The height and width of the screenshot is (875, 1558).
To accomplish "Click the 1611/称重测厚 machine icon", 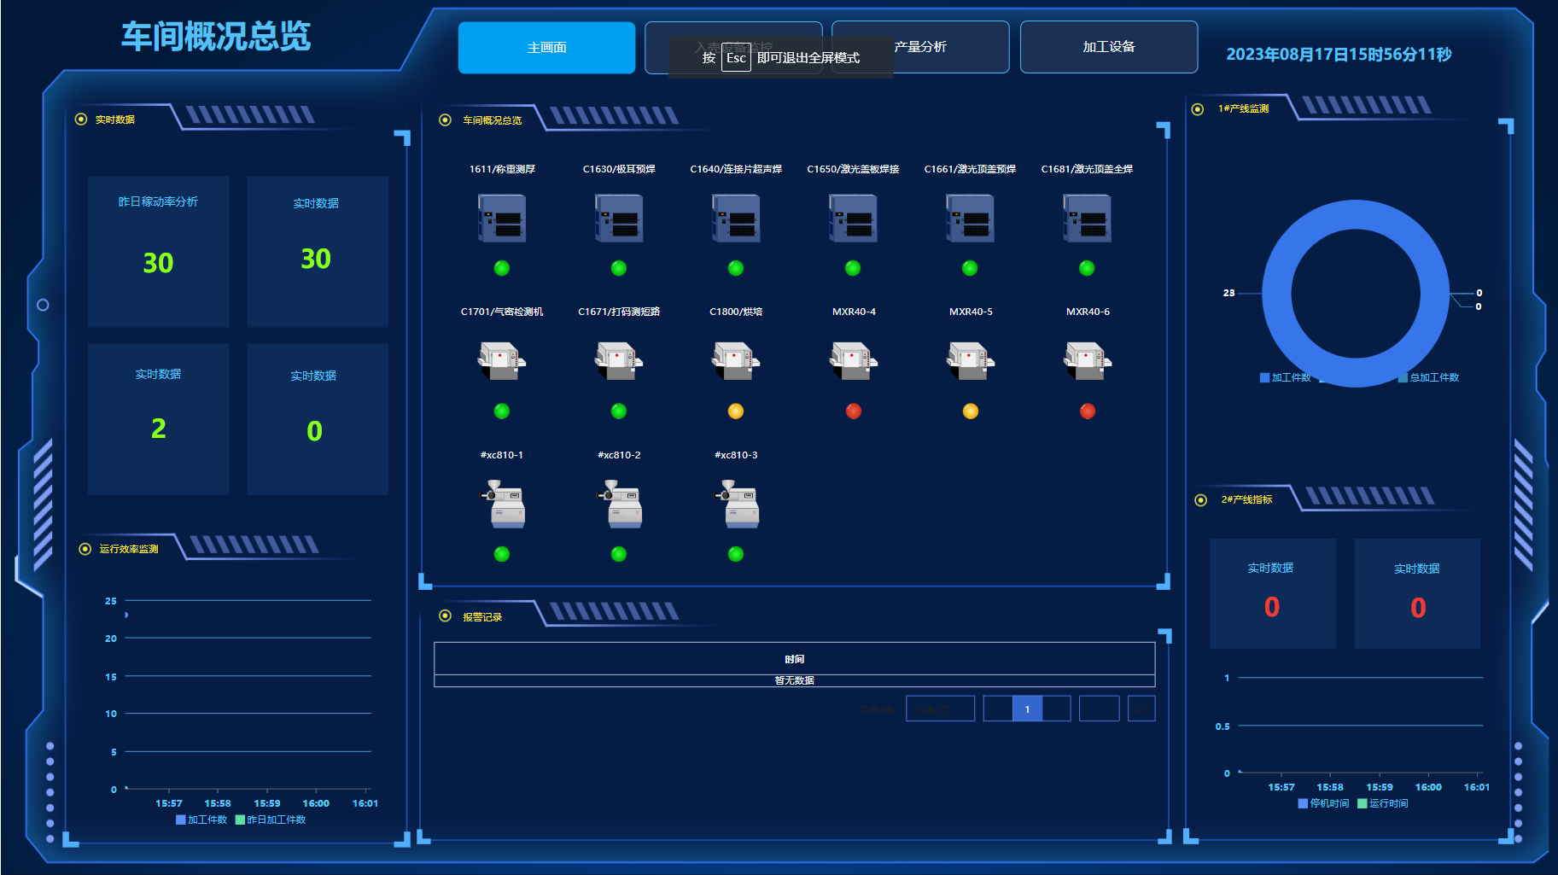I will [502, 219].
